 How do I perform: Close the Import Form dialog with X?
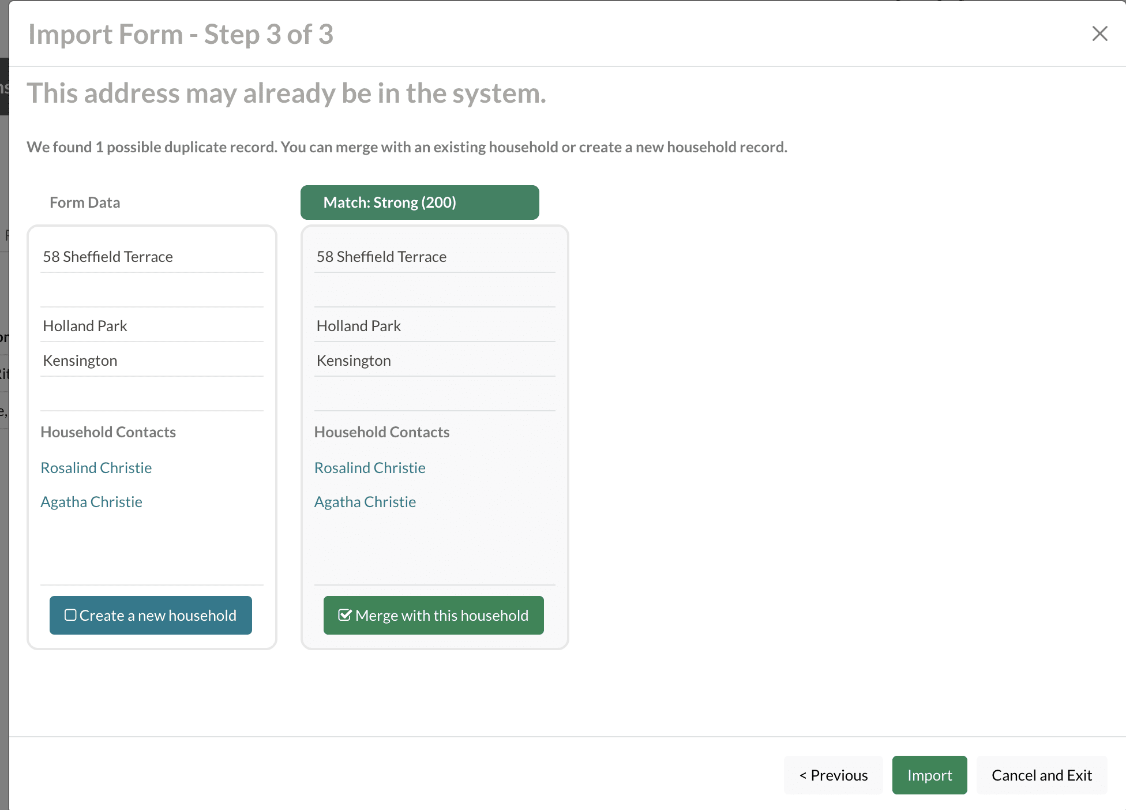point(1099,33)
